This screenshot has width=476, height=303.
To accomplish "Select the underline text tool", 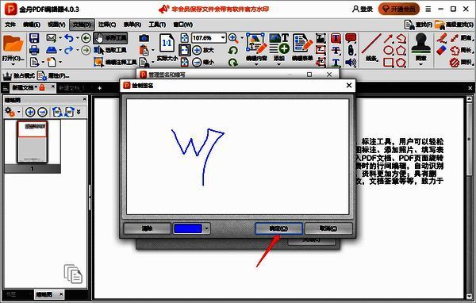I will click(x=336, y=63).
